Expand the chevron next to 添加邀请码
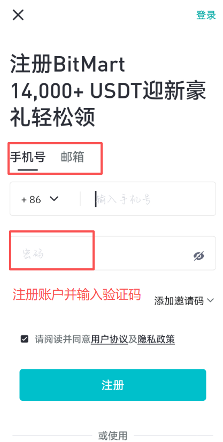 click(210, 300)
